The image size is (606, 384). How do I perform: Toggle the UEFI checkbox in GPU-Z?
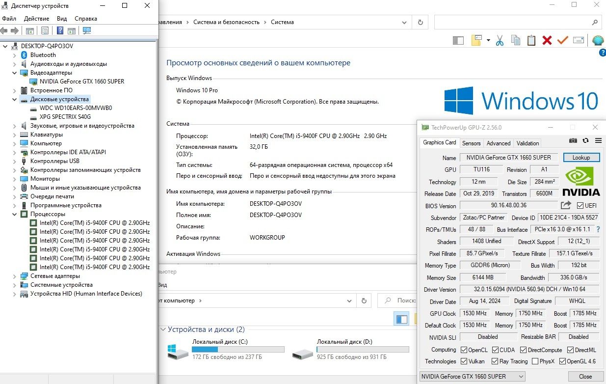point(580,205)
